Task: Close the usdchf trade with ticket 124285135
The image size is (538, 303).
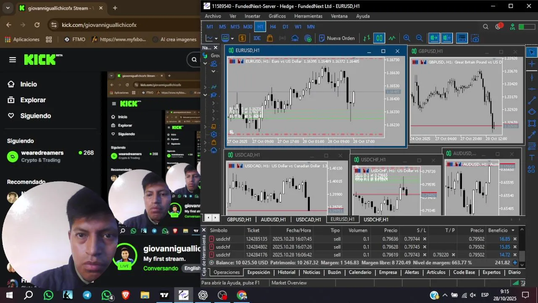Action: pos(514,239)
